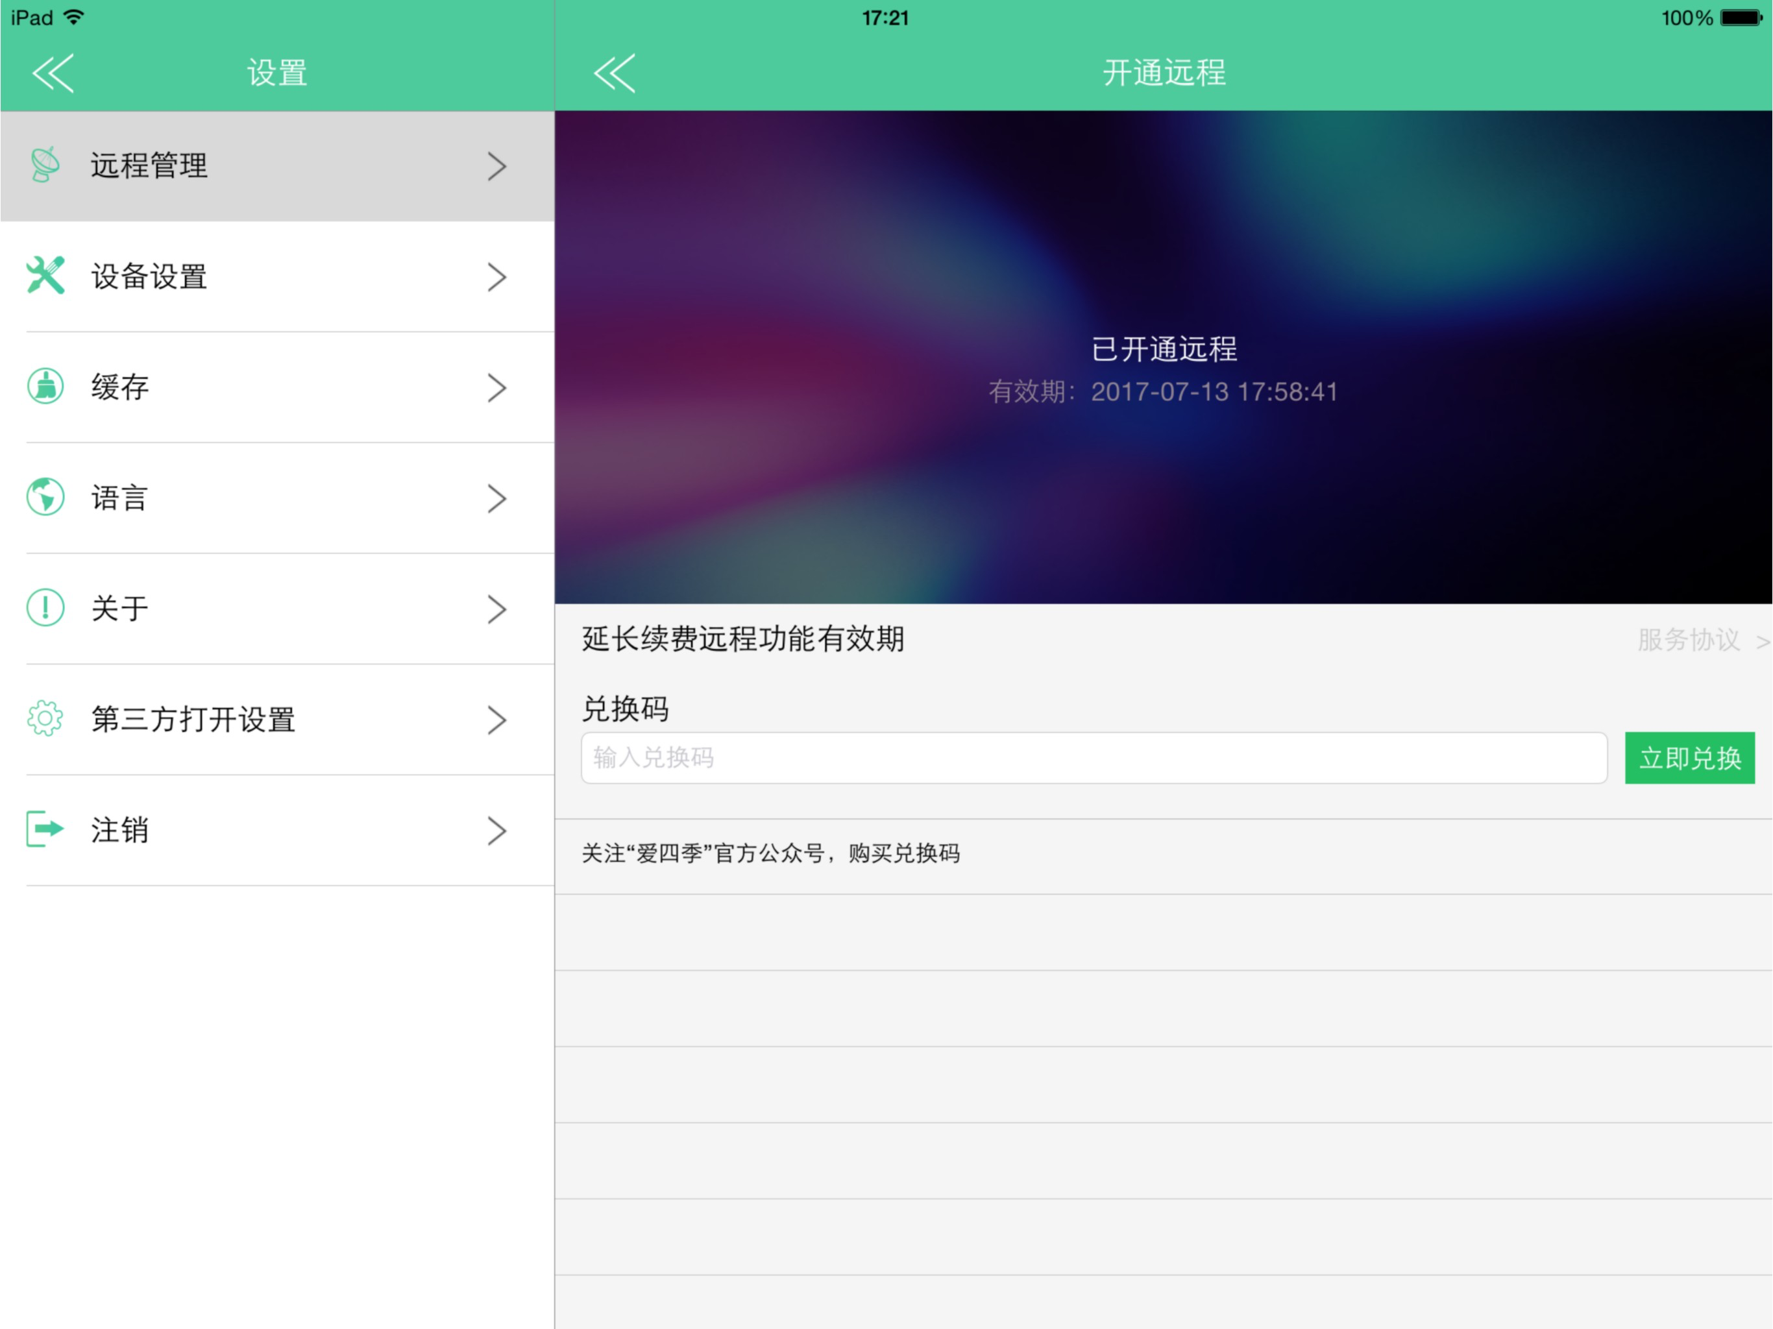This screenshot has height=1329, width=1773.
Task: Open the 远程管理 menu item
Action: (x=277, y=166)
